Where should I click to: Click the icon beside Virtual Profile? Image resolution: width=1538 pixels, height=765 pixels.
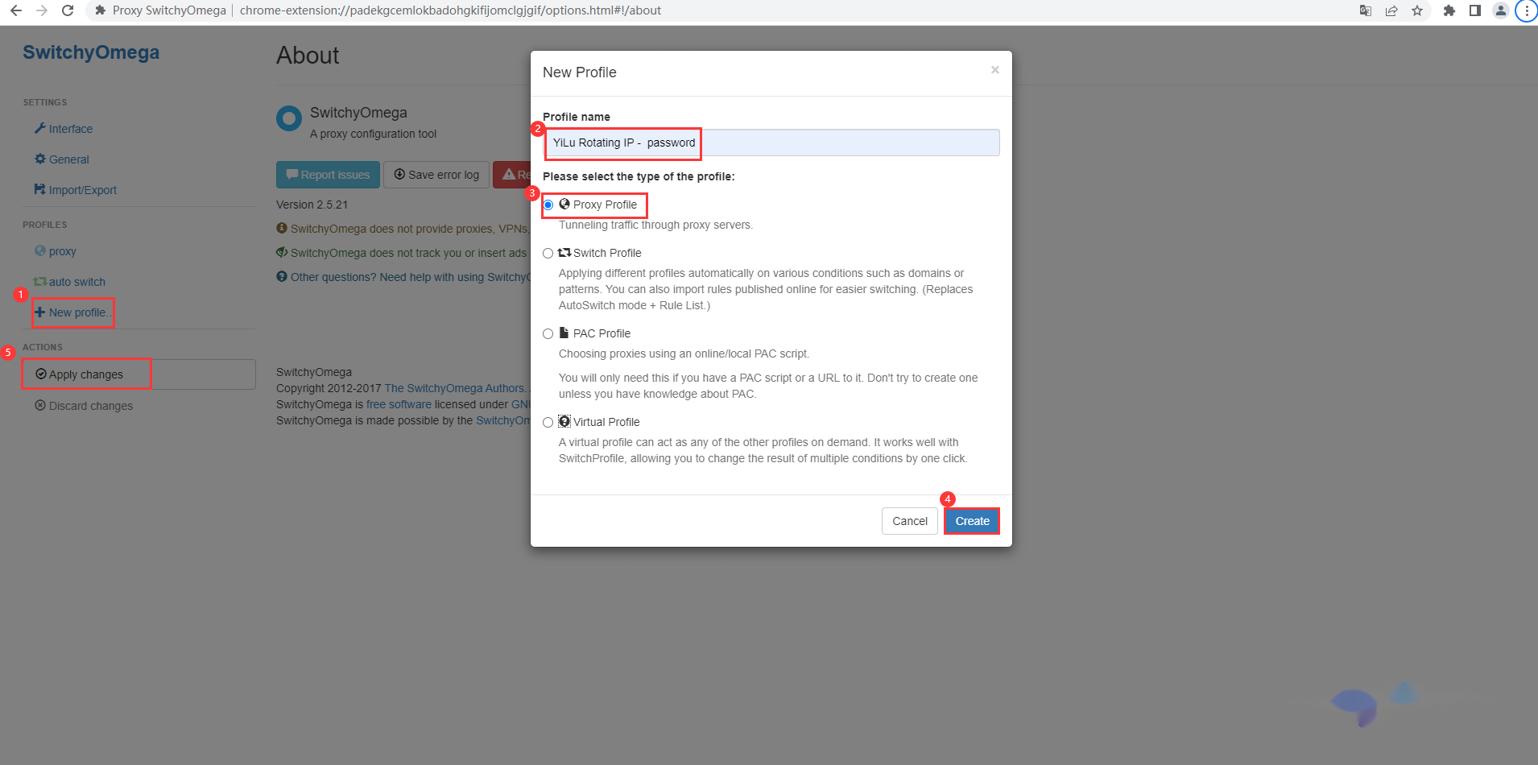point(564,421)
